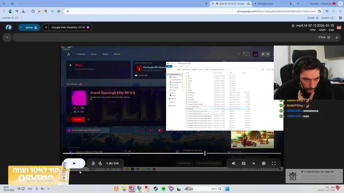Open the תצוגה menu
This screenshot has height=193, width=344.
pos(322,30)
